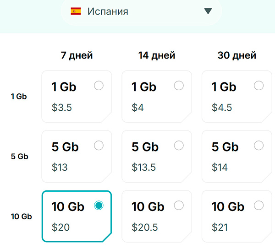Click the 14 дней column header

[156, 56]
